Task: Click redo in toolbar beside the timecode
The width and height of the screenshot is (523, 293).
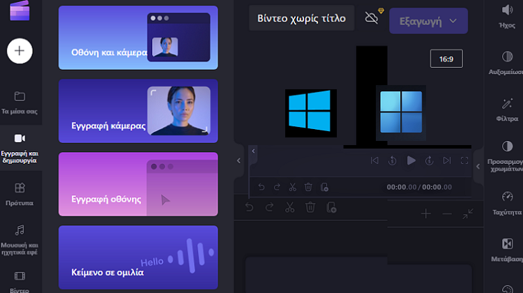Action: point(277,187)
